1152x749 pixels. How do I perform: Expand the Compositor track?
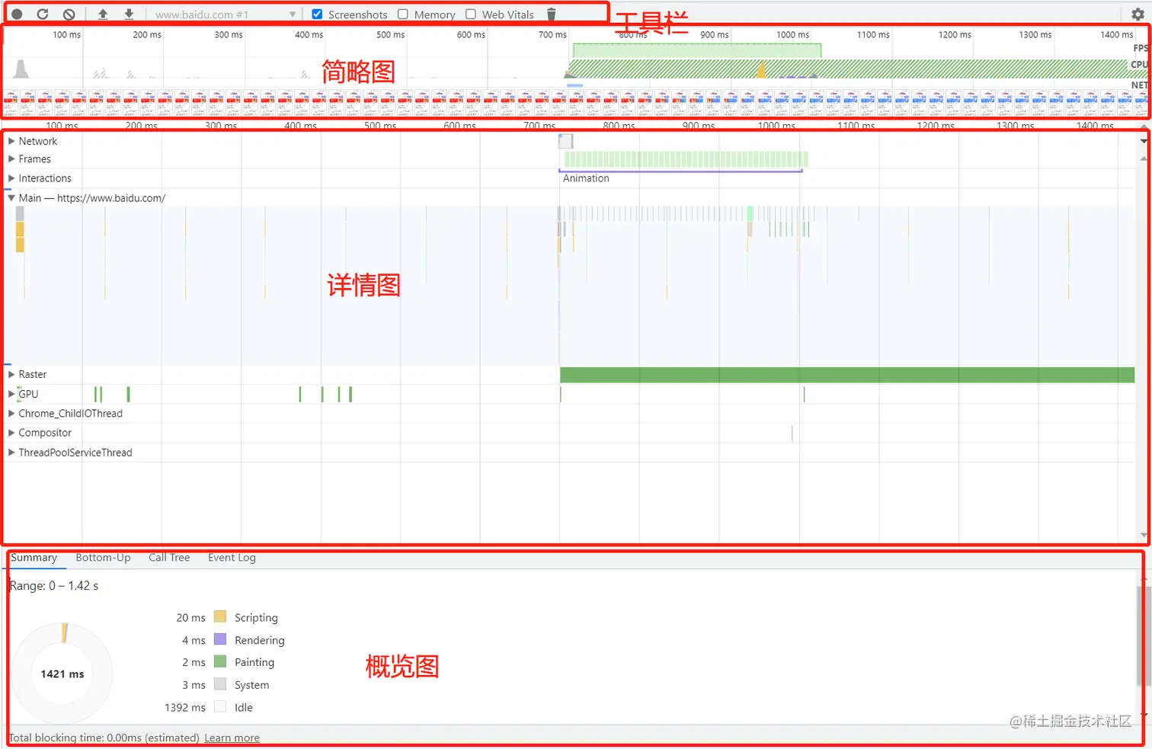pos(11,433)
